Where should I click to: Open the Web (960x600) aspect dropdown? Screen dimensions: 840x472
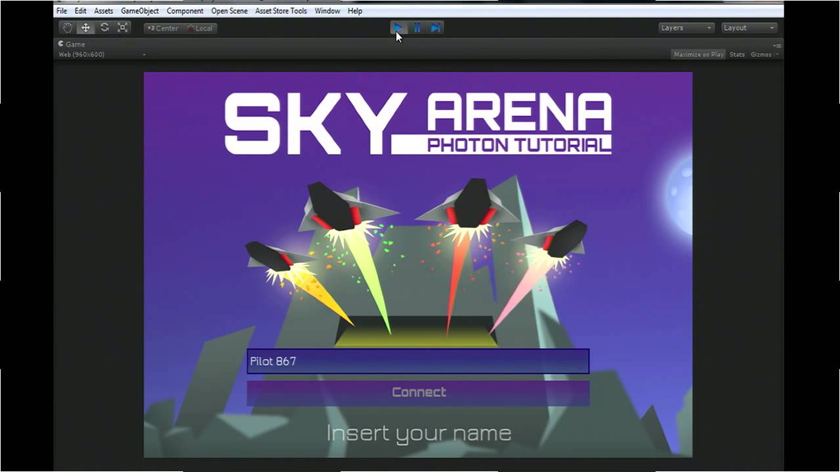point(102,54)
